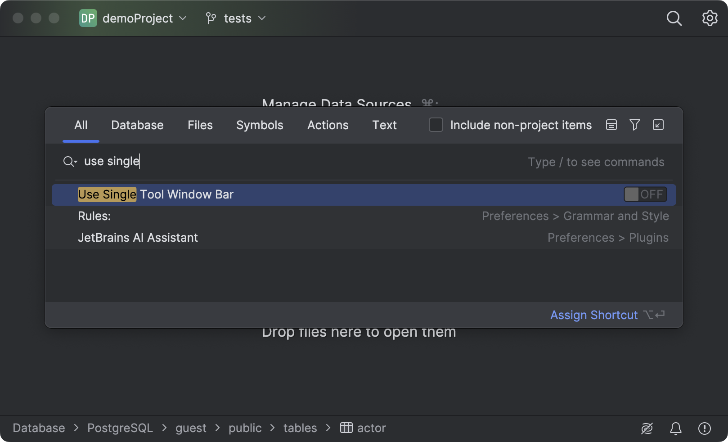Enable the Include non-project items checkbox
The height and width of the screenshot is (442, 728).
(436, 125)
